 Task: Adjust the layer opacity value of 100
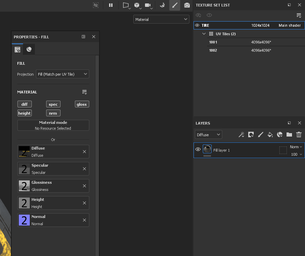pos(295,154)
